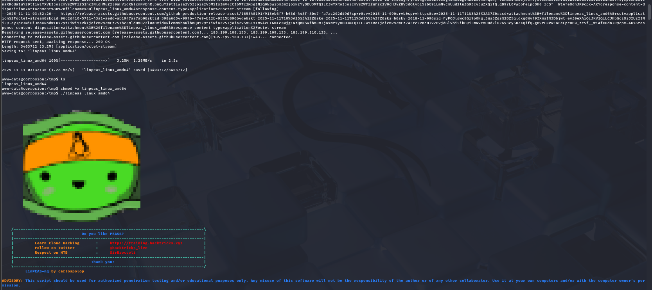
Task: Open the https://training.hacktricks.xyz link
Action: tap(146, 243)
